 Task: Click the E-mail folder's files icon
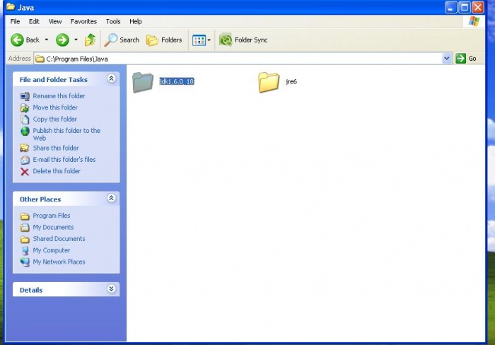25,160
